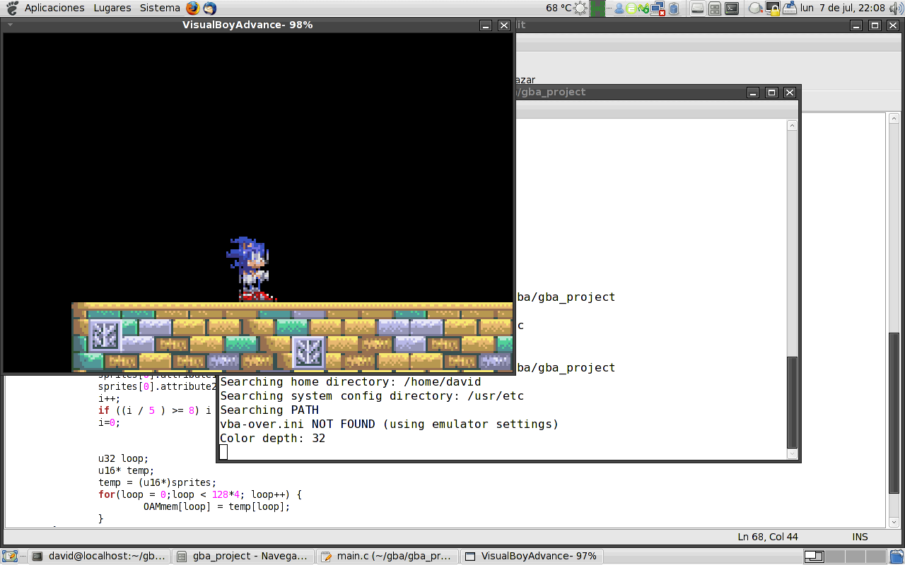Switch to gba_project Navegador taskbar button
905x565 pixels.
pyautogui.click(x=243, y=557)
